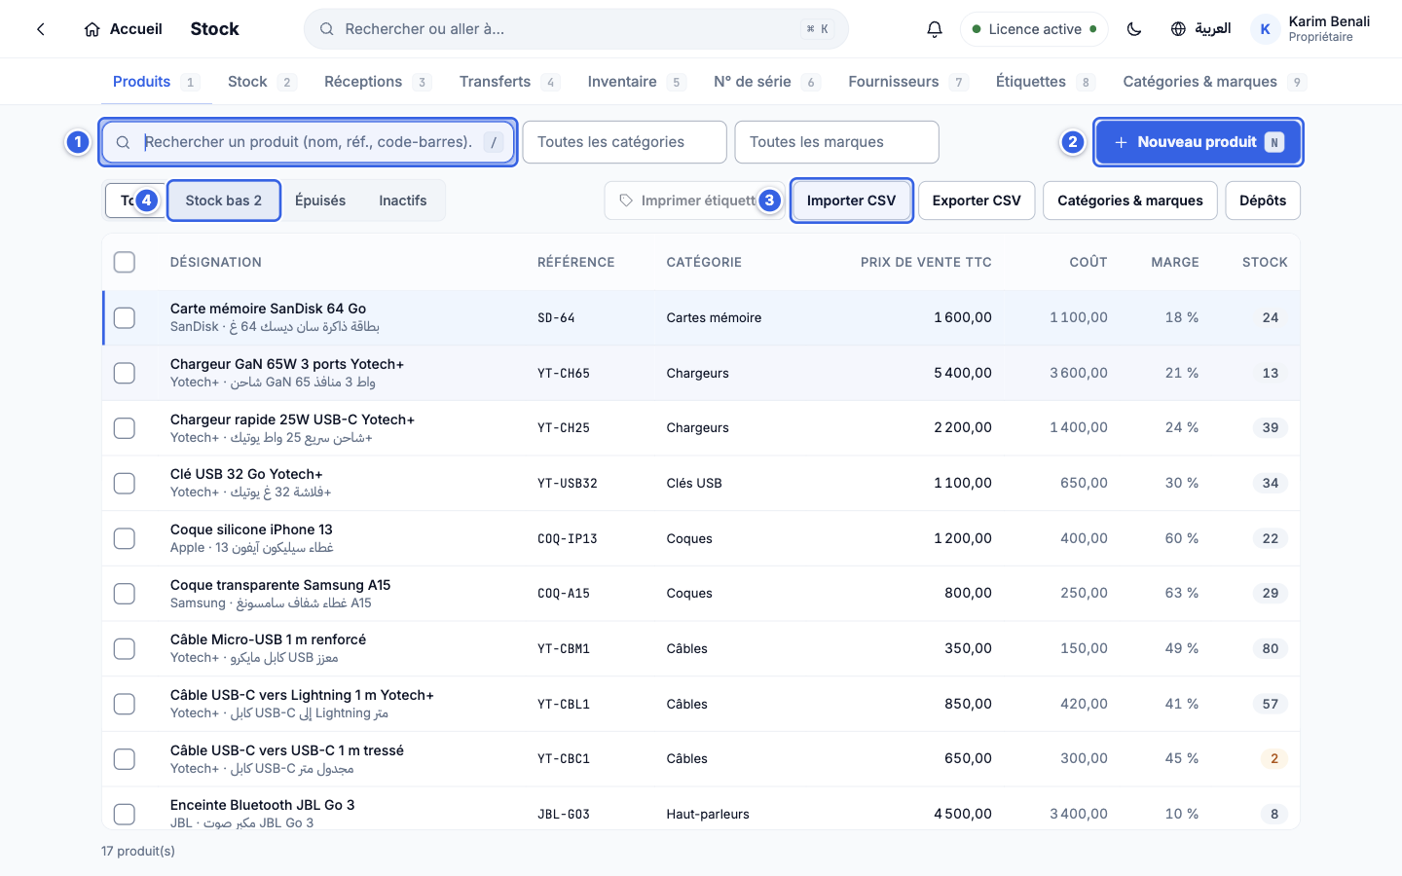1402x876 pixels.
Task: Open Karim Benali user avatar
Action: [x=1265, y=29]
